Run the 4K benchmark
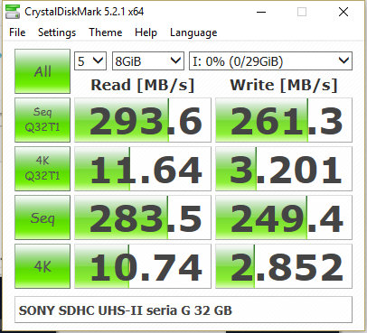Screen dimensions: 367x333 pyautogui.click(x=42, y=266)
